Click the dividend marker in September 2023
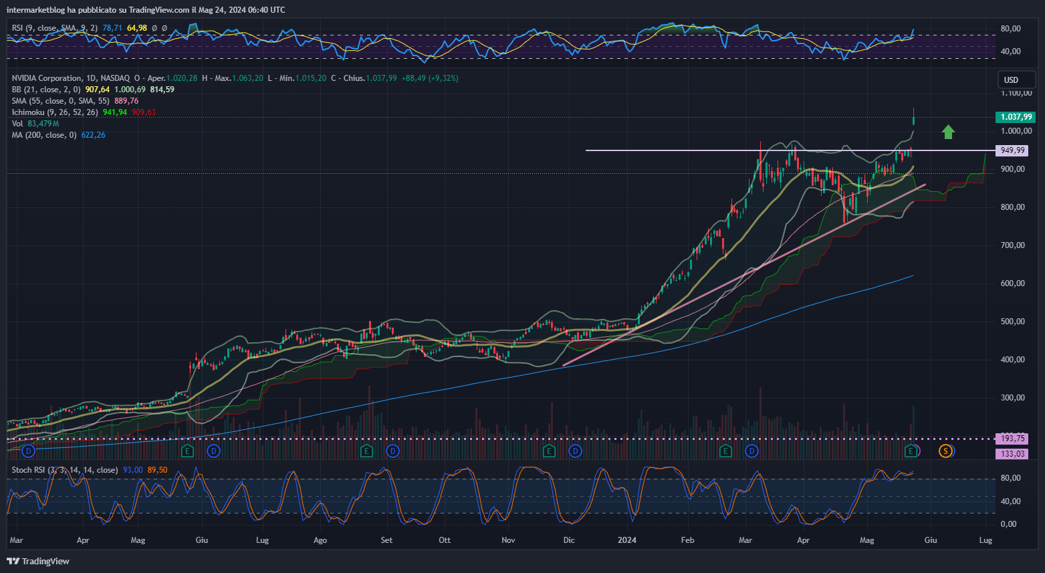This screenshot has width=1045, height=573. point(392,451)
